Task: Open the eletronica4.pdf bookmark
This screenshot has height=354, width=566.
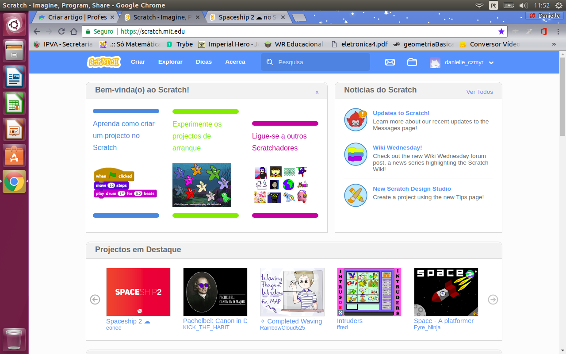Action: [359, 44]
